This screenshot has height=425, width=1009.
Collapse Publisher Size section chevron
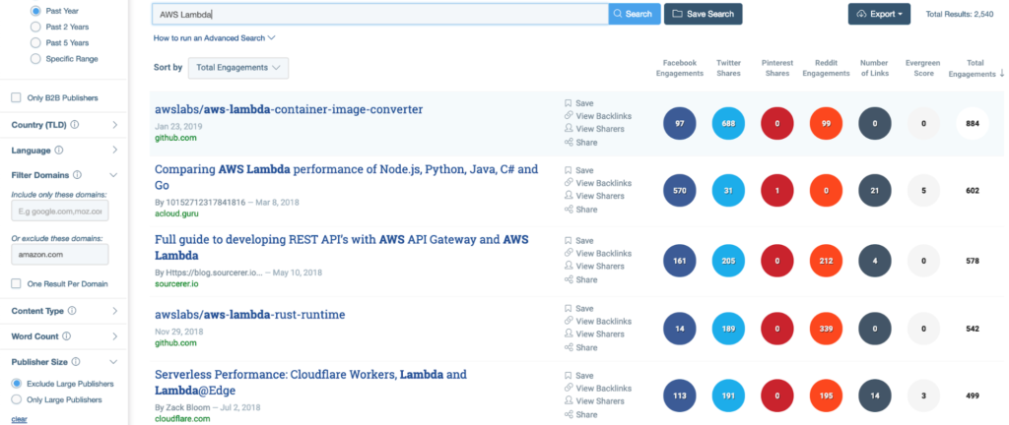pos(113,362)
